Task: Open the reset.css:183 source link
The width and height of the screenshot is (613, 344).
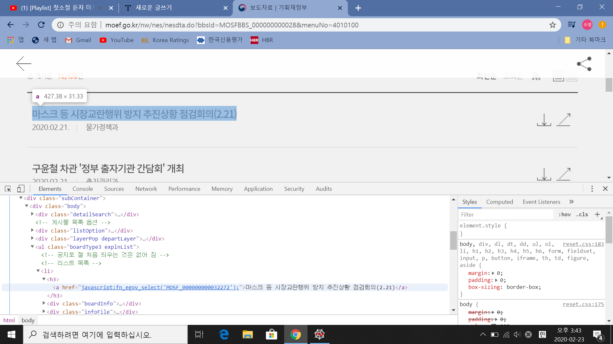Action: coord(583,244)
